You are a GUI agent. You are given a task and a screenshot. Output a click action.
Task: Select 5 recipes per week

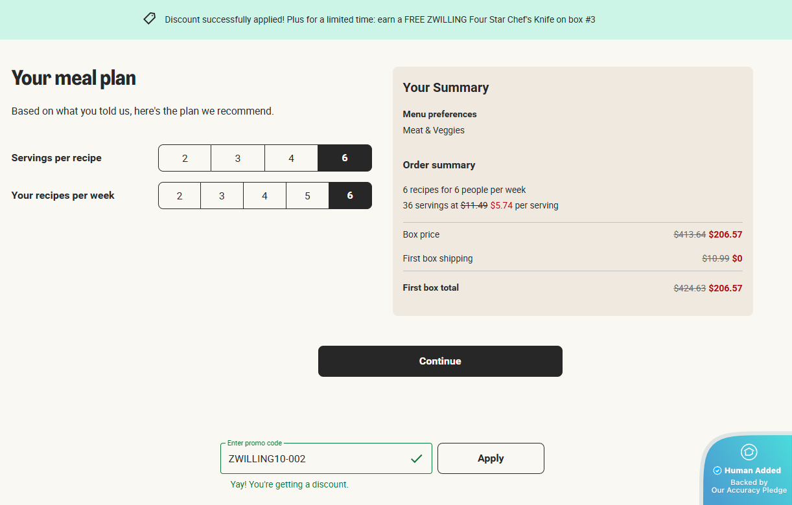click(307, 196)
